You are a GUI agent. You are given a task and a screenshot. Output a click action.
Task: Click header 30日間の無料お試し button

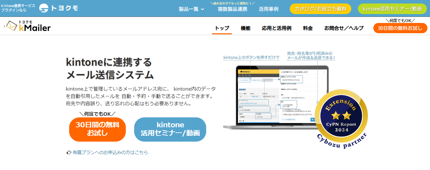pyautogui.click(x=400, y=28)
